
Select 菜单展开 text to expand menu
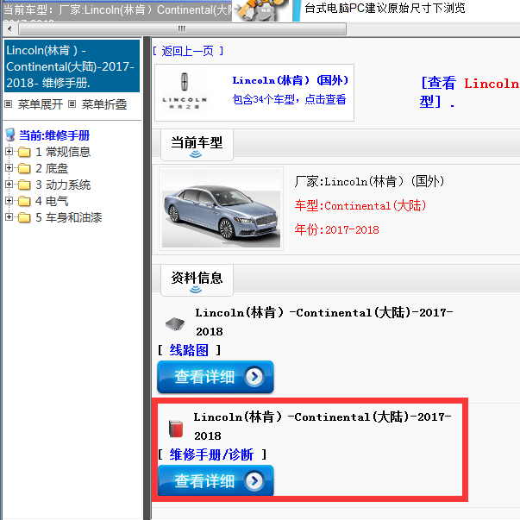coord(41,104)
